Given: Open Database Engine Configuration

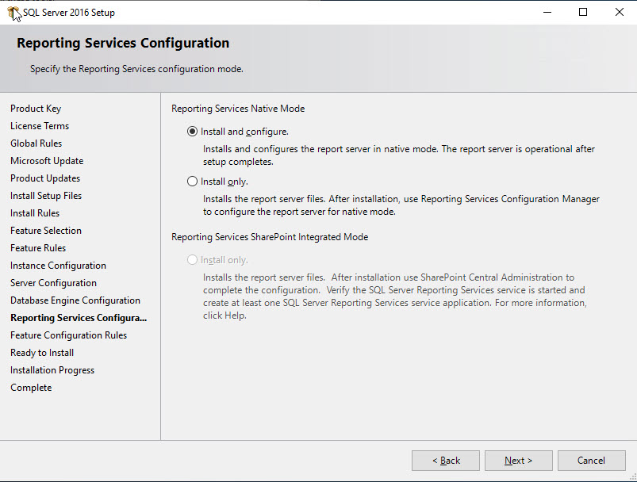Looking at the screenshot, I should click(x=75, y=300).
